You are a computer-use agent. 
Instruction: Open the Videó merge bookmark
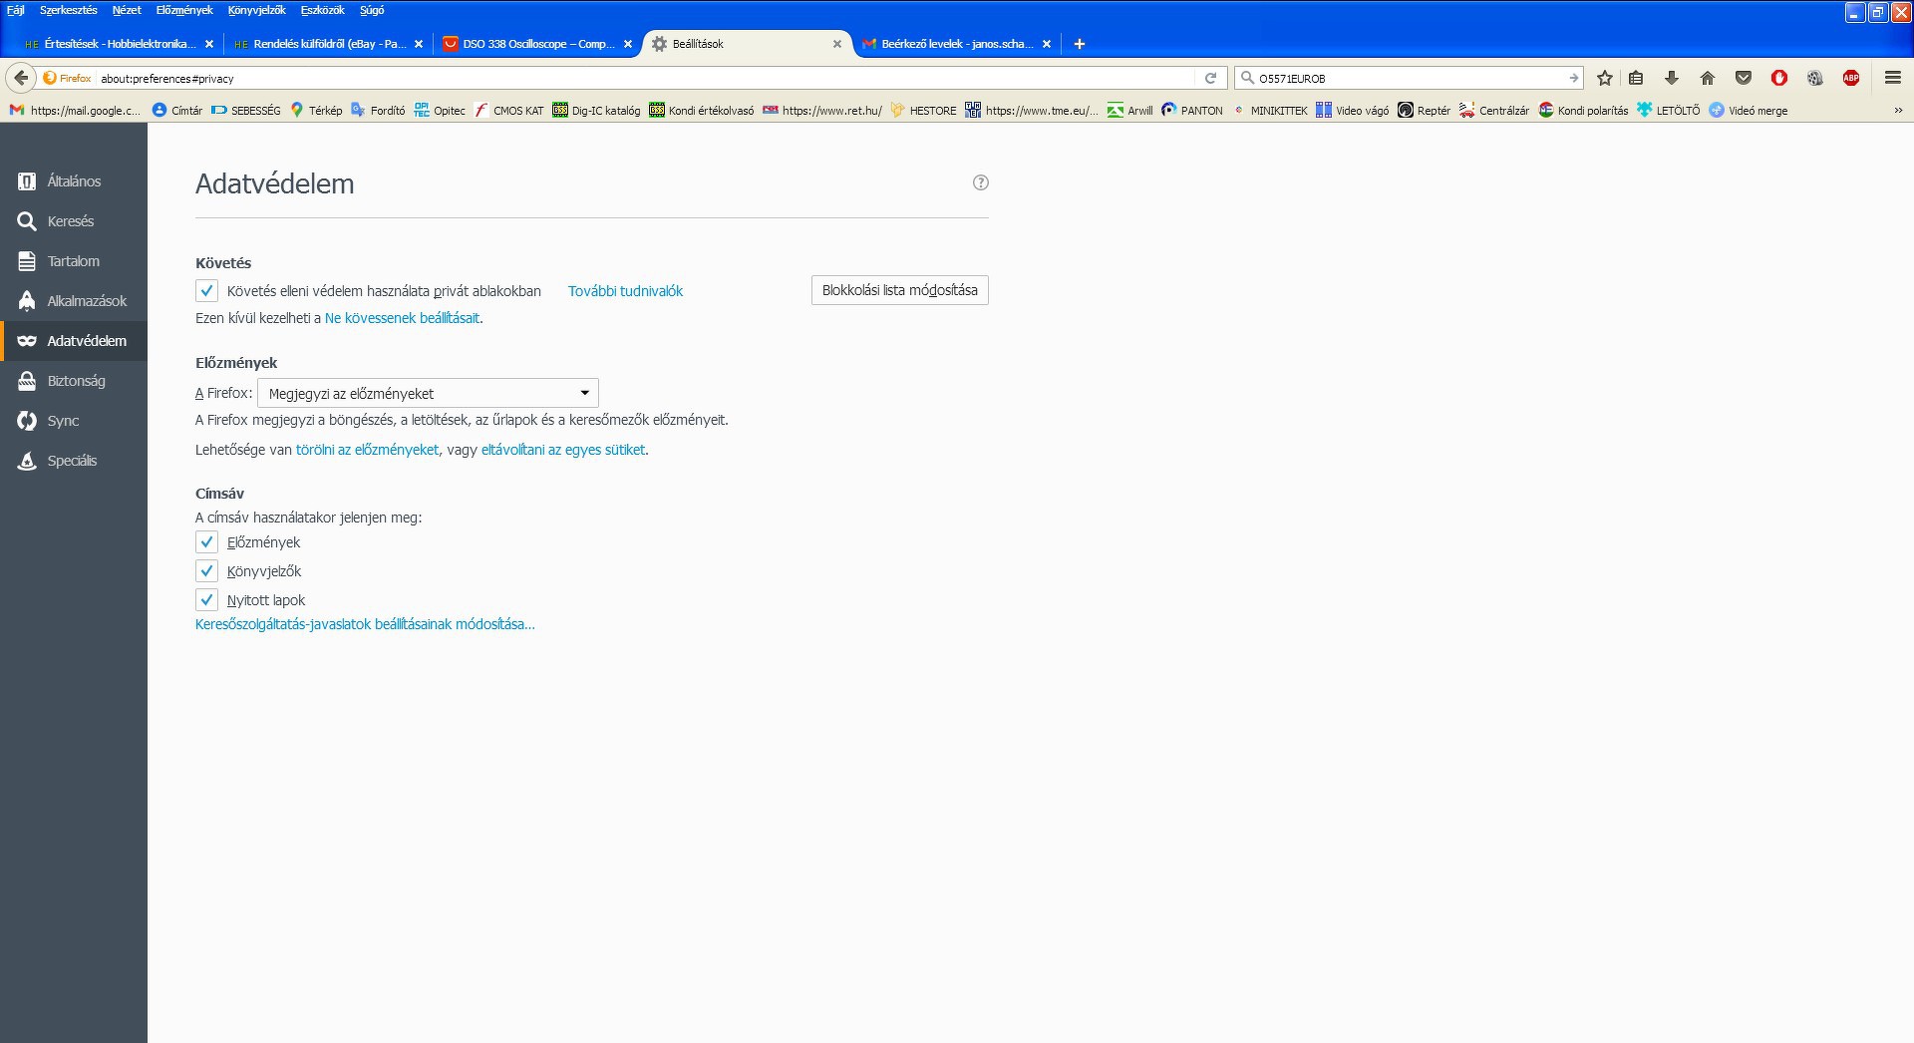coord(1749,111)
